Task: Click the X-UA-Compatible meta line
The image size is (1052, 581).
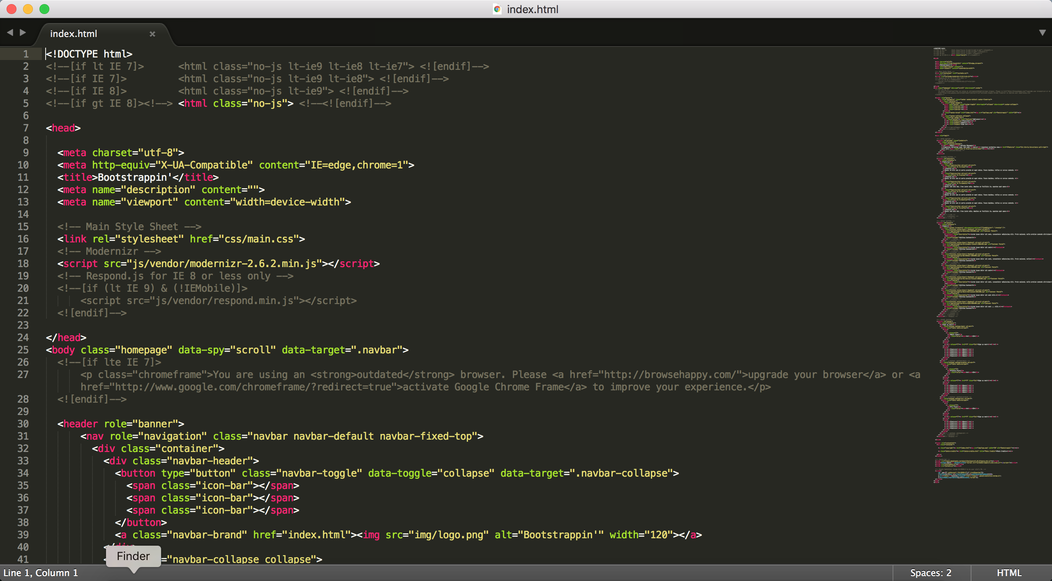Action: coord(236,165)
